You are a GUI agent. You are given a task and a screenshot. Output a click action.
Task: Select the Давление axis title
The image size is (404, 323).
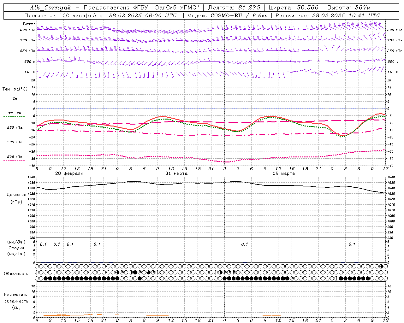[16, 195]
